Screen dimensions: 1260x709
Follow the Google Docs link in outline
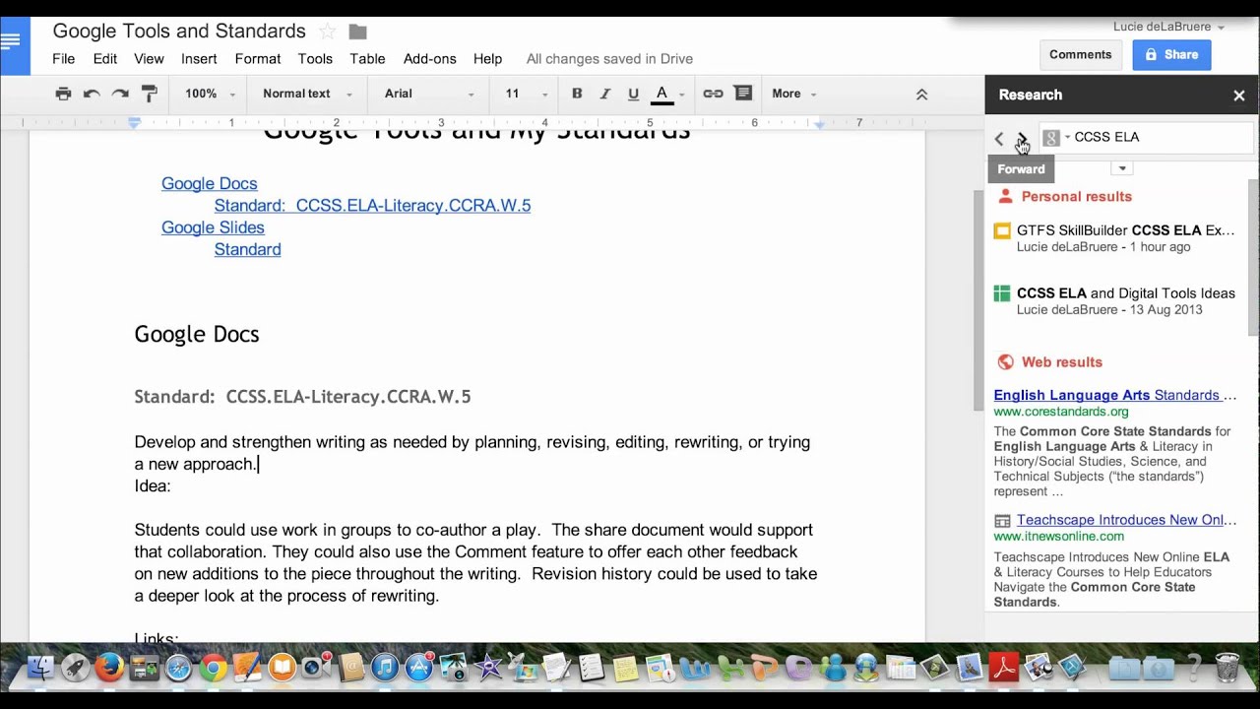[210, 183]
